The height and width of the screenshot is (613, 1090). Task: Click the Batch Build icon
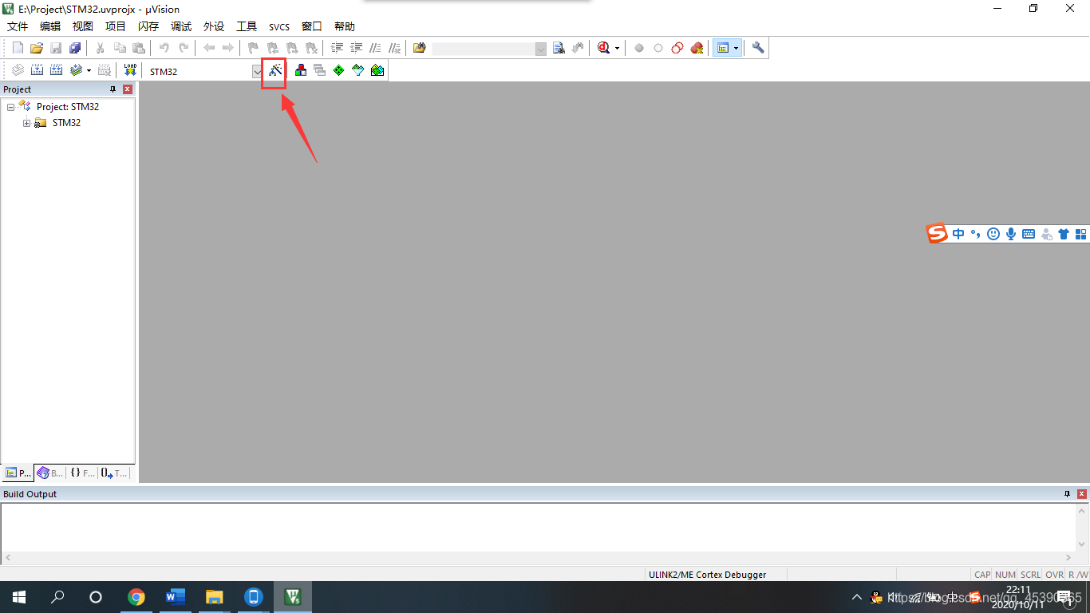pos(76,70)
